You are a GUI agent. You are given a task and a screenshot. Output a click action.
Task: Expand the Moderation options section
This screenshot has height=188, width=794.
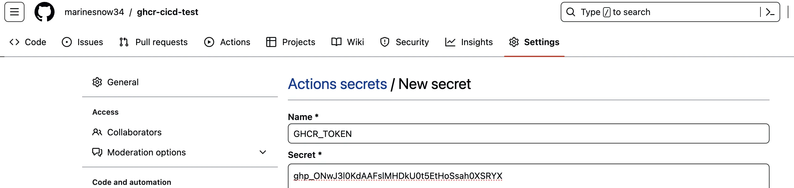tap(262, 152)
